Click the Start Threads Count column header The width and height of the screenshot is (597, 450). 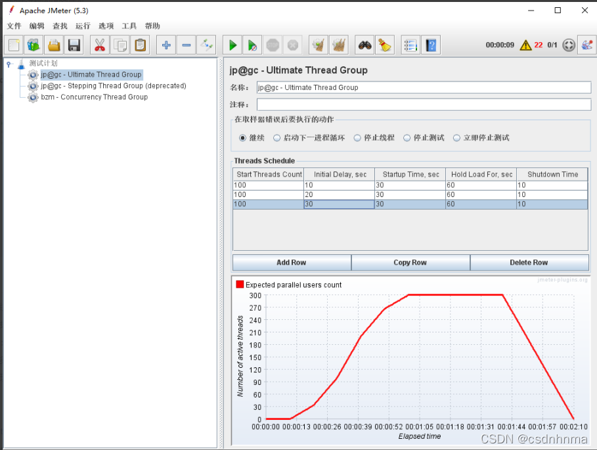point(269,174)
